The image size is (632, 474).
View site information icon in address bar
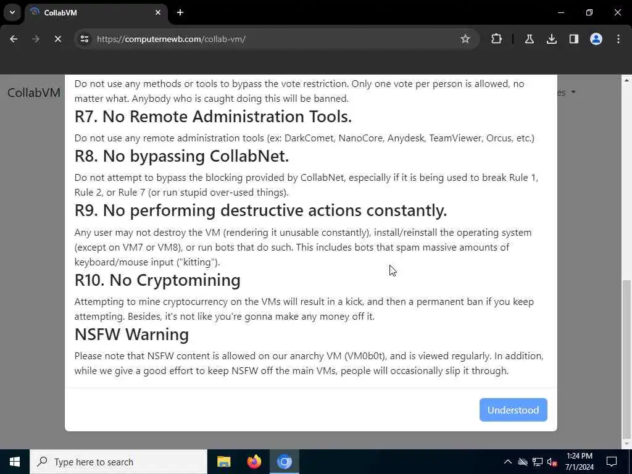point(84,39)
